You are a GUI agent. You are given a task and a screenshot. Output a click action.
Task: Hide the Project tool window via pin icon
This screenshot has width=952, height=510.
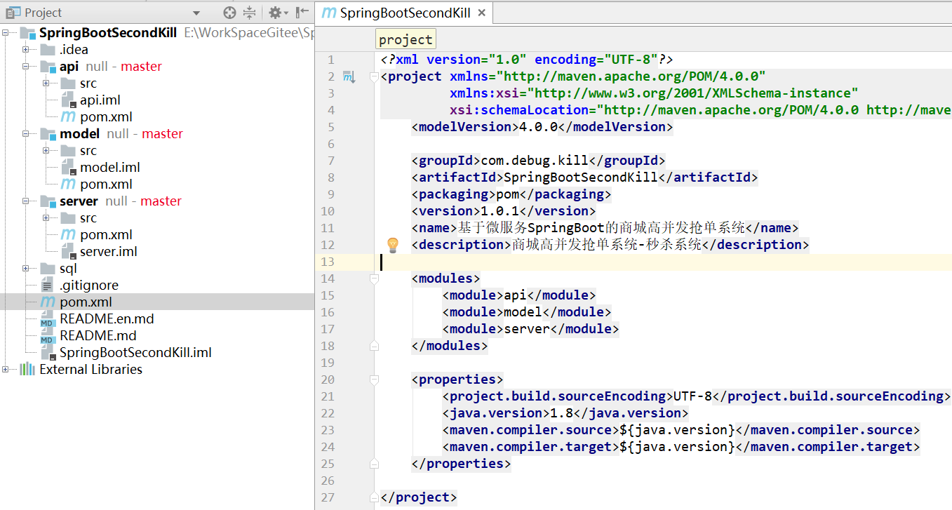(302, 13)
